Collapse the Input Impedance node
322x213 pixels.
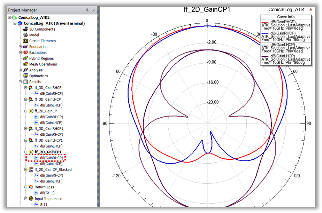coord(26,199)
